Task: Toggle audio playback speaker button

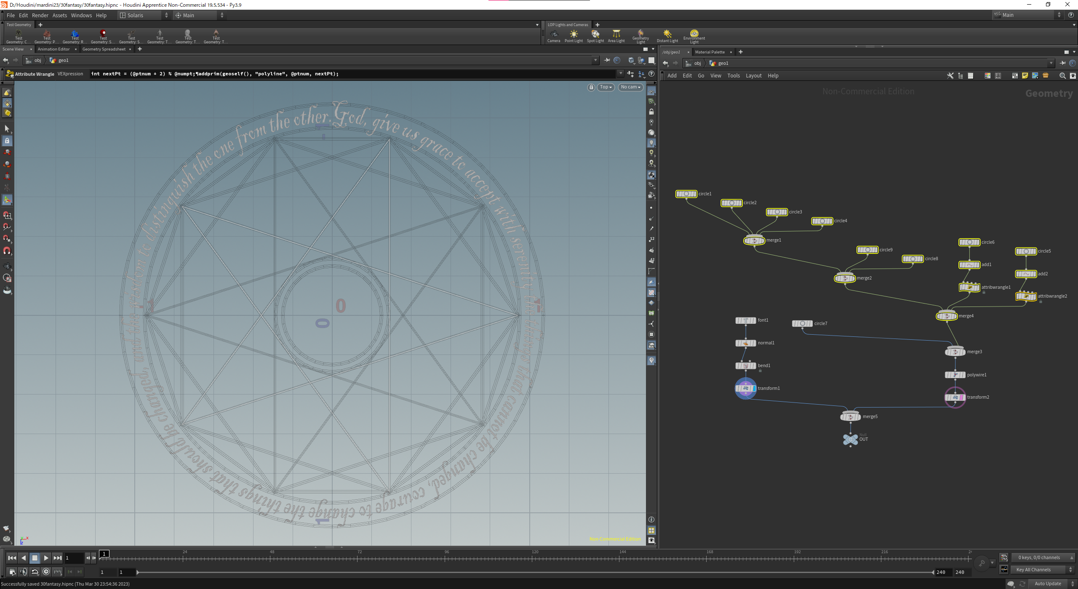Action: (24, 572)
